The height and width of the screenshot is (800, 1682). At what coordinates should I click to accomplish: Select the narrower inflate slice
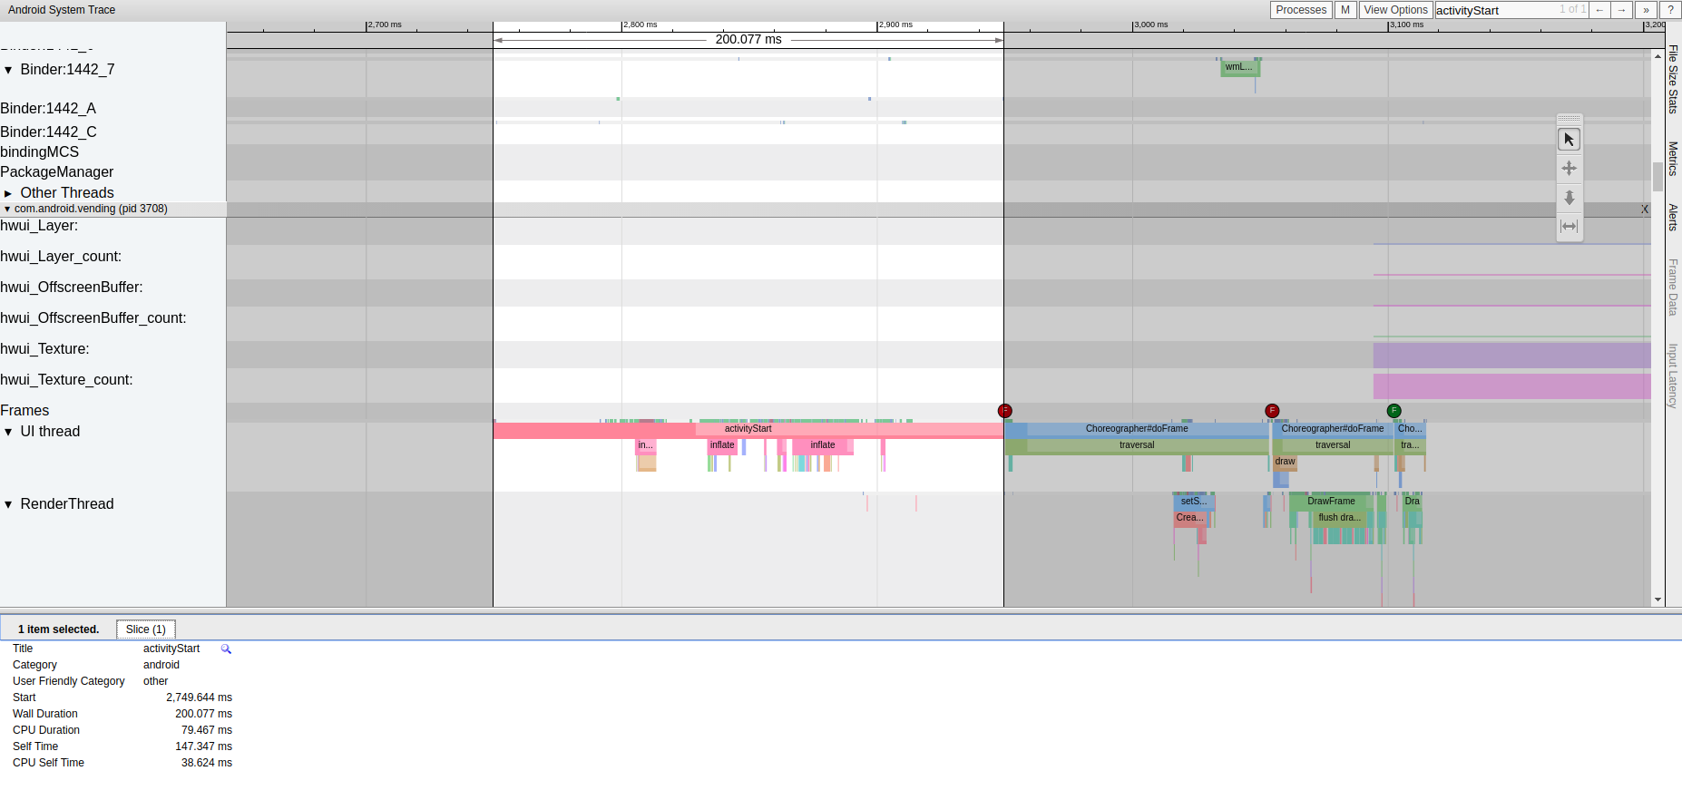(723, 445)
